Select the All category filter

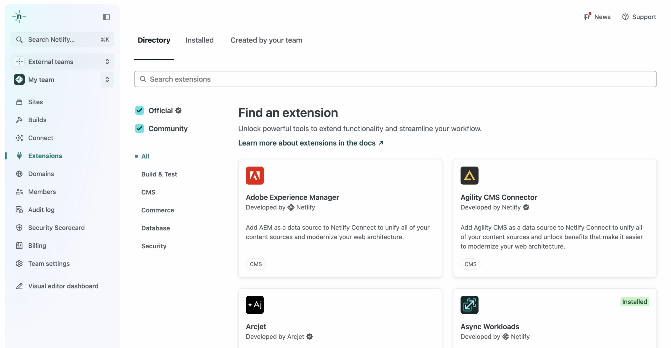[145, 156]
